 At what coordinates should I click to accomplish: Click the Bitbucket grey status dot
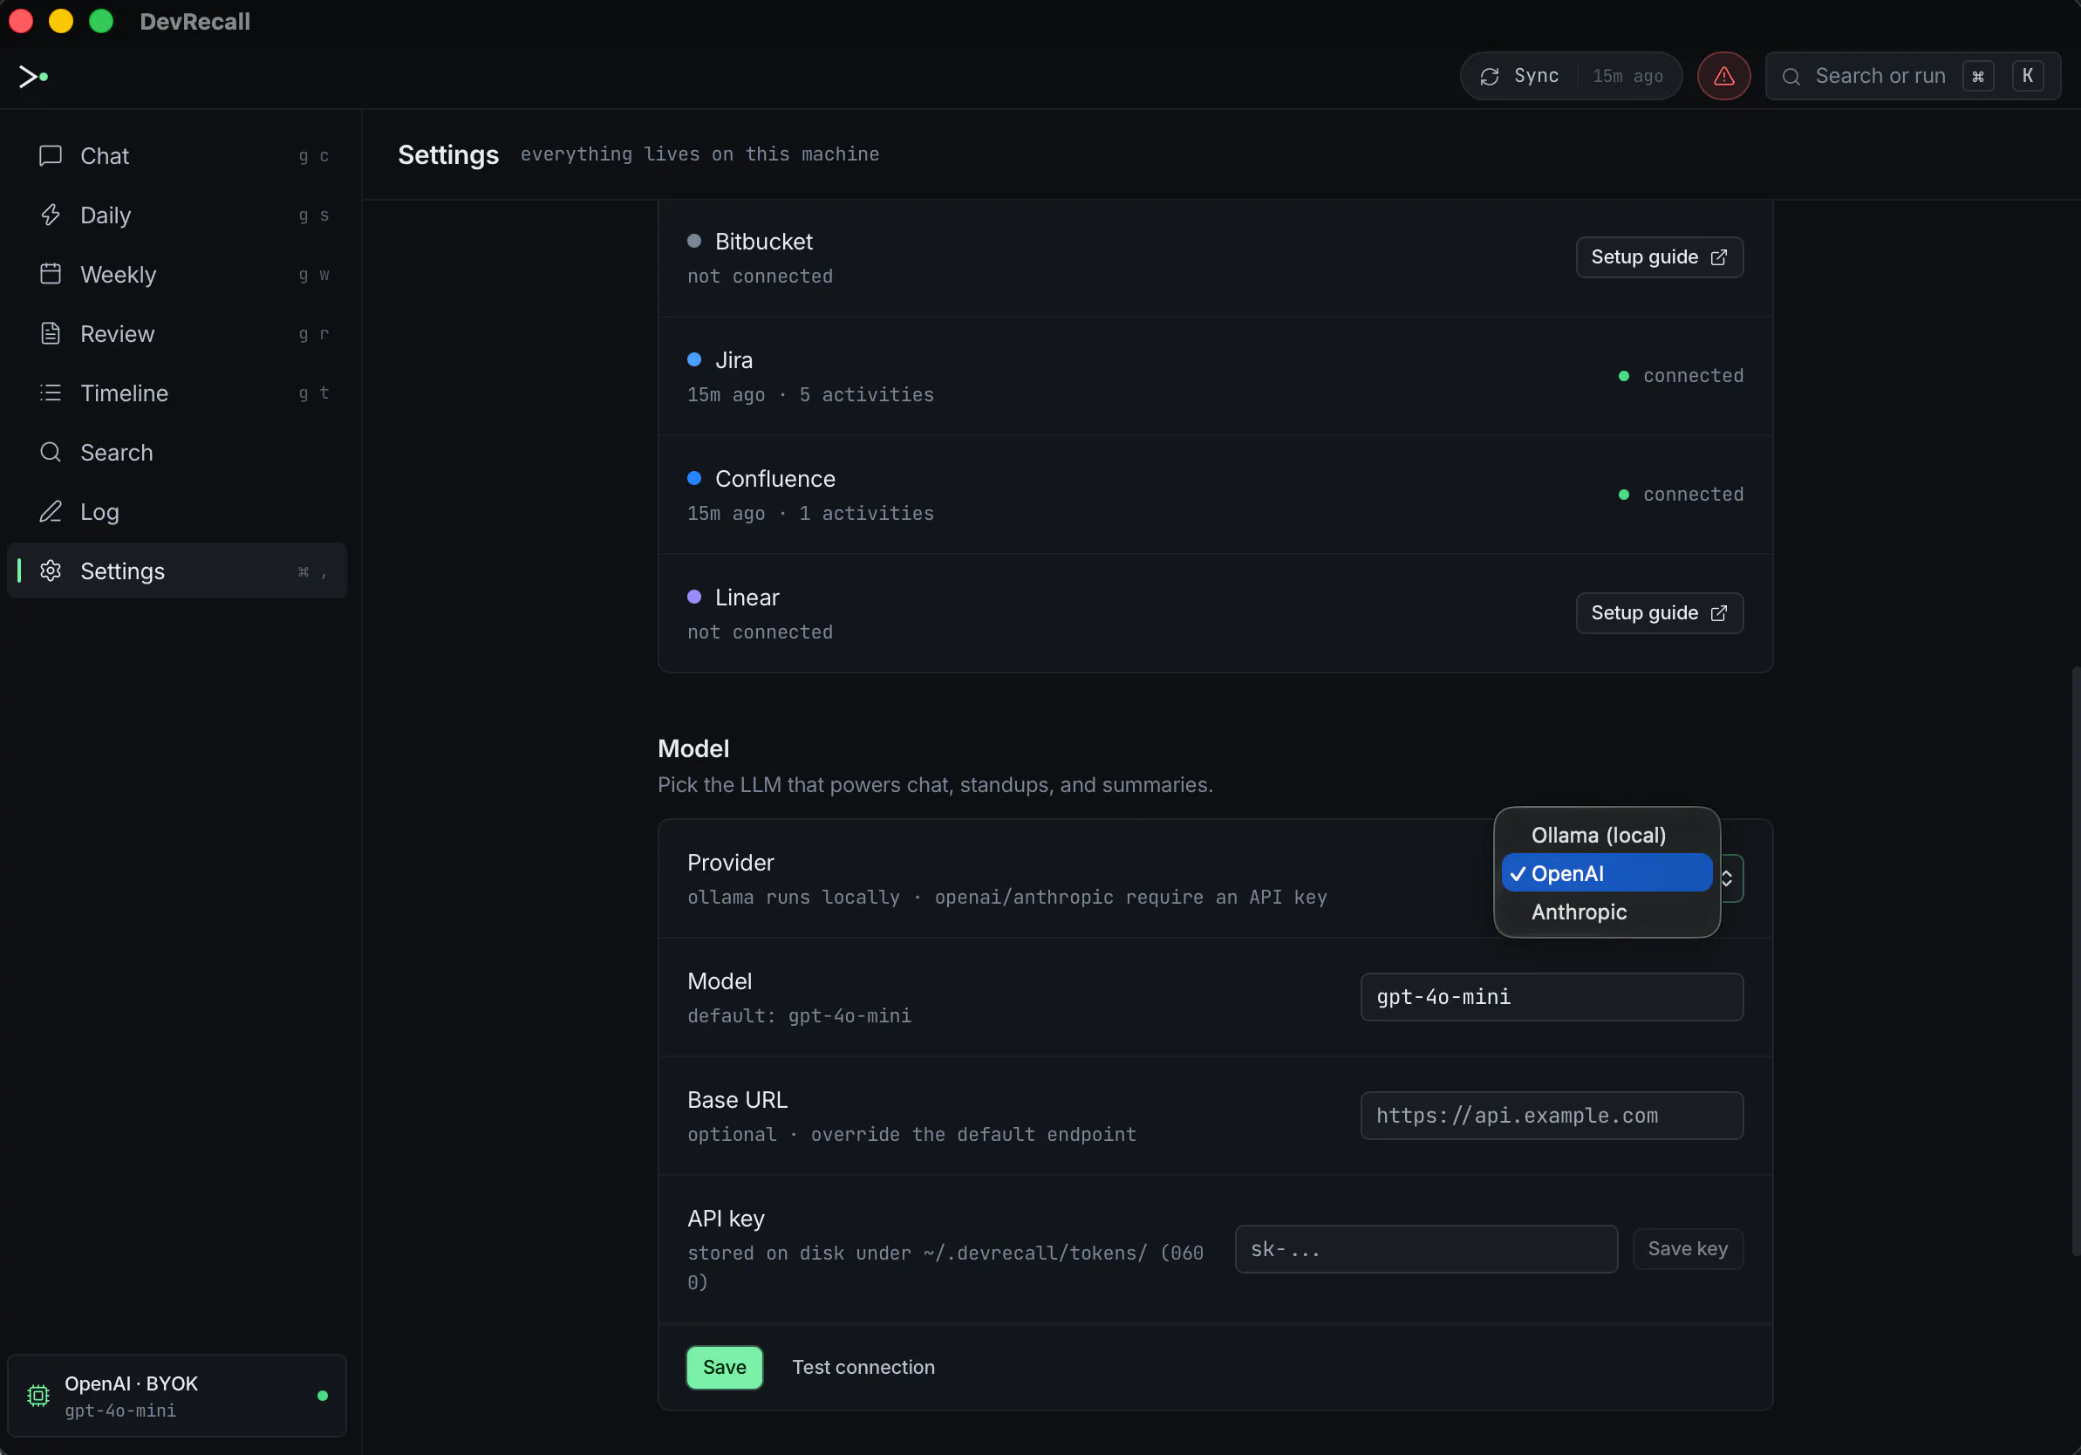694,241
